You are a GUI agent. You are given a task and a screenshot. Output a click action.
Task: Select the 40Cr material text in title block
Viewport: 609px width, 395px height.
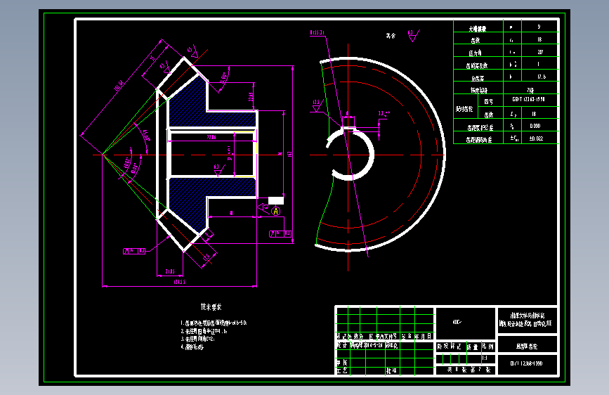(457, 322)
